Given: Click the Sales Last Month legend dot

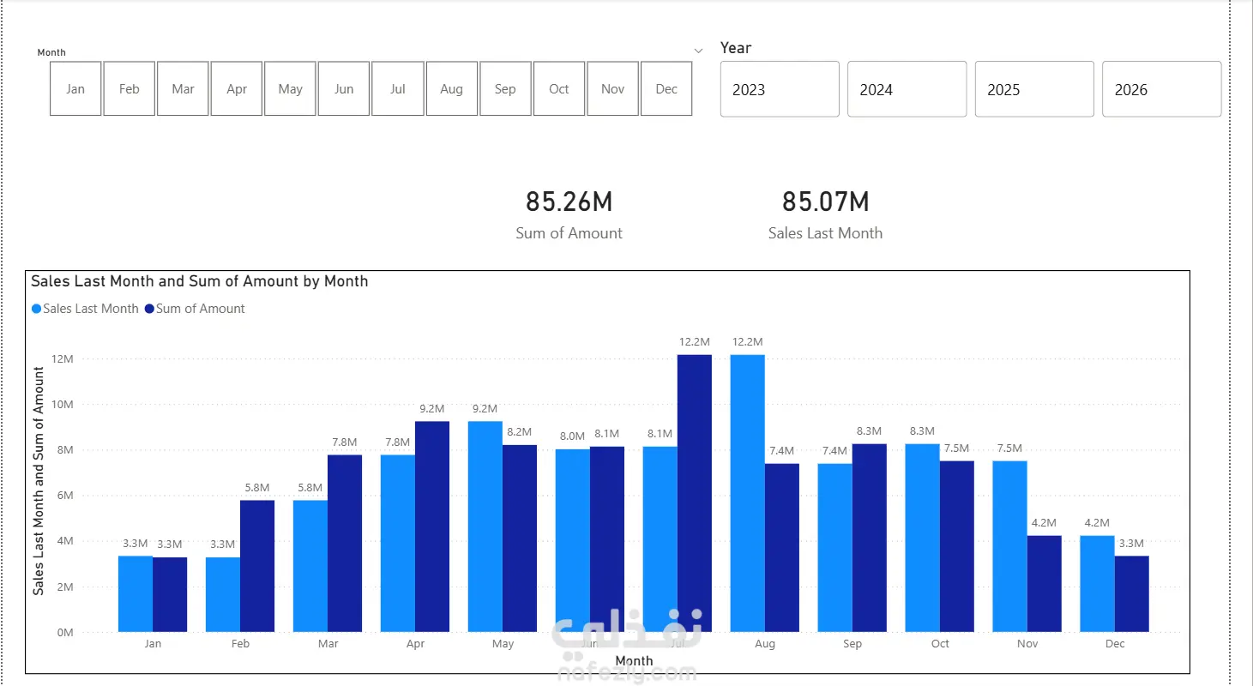Looking at the screenshot, I should (x=36, y=309).
